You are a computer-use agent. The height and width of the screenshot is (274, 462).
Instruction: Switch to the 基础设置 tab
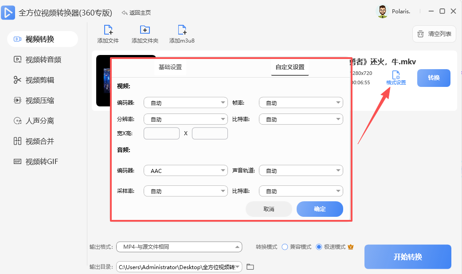click(170, 67)
